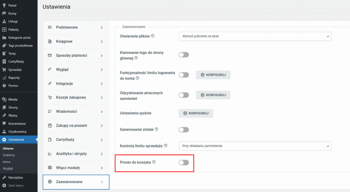
Task: Turn on Prosto do koszyka toggle
Action: [x=184, y=163]
